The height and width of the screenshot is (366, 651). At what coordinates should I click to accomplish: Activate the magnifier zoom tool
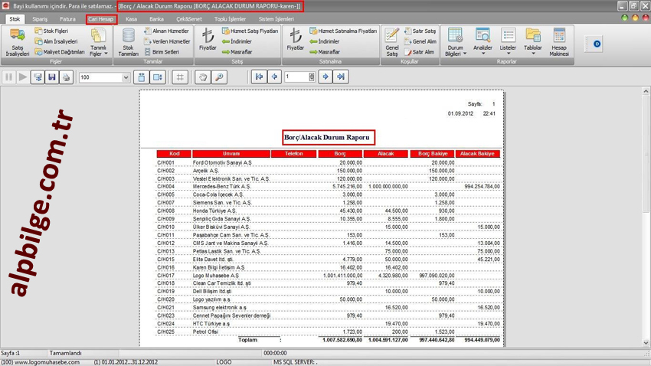coord(219,77)
